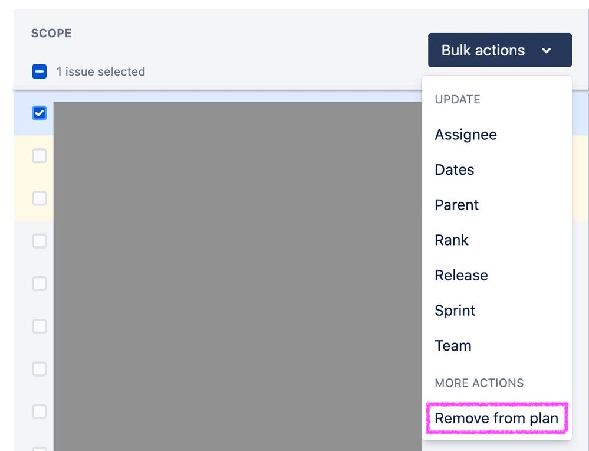Select the Sprint bulk update option
Screen dimensions: 589x451
click(455, 311)
